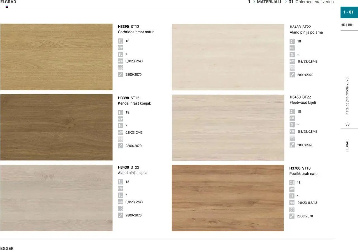Click the thickness icon for H3700 Pacifik orah natur
358x250 pixels.
pyautogui.click(x=292, y=183)
